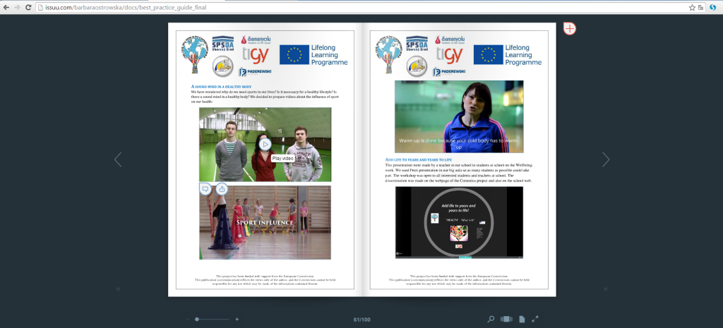Click the "A sound mind in a healthy body" heading
The image size is (723, 328).
coord(221,87)
